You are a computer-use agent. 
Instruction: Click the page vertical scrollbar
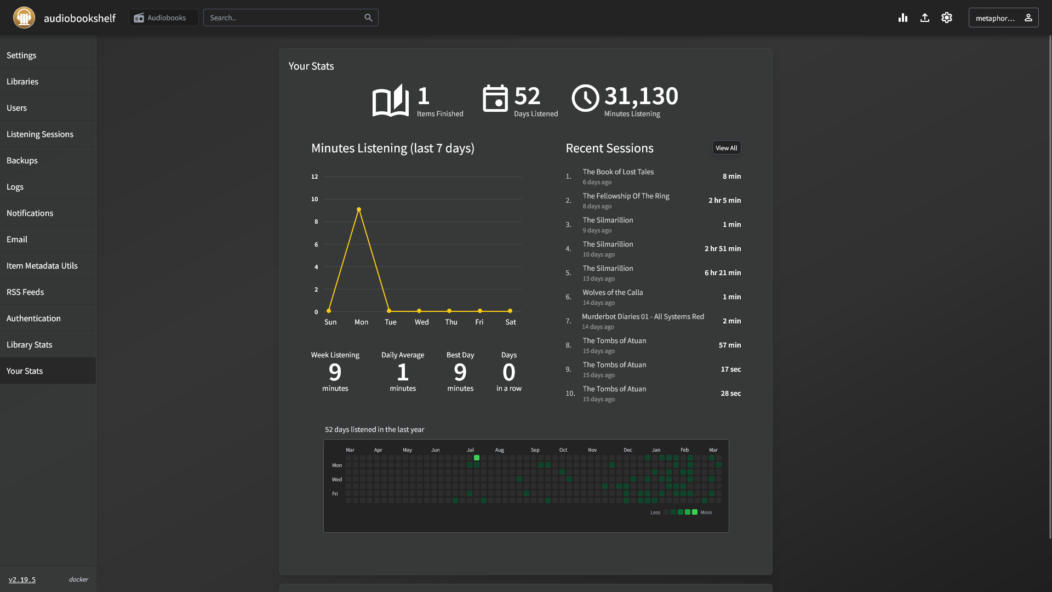coord(1050,288)
